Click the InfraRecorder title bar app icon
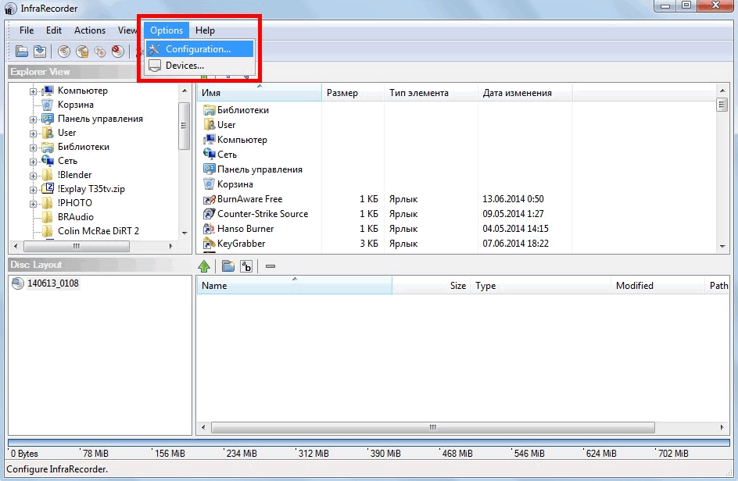738x481 pixels. [10, 9]
